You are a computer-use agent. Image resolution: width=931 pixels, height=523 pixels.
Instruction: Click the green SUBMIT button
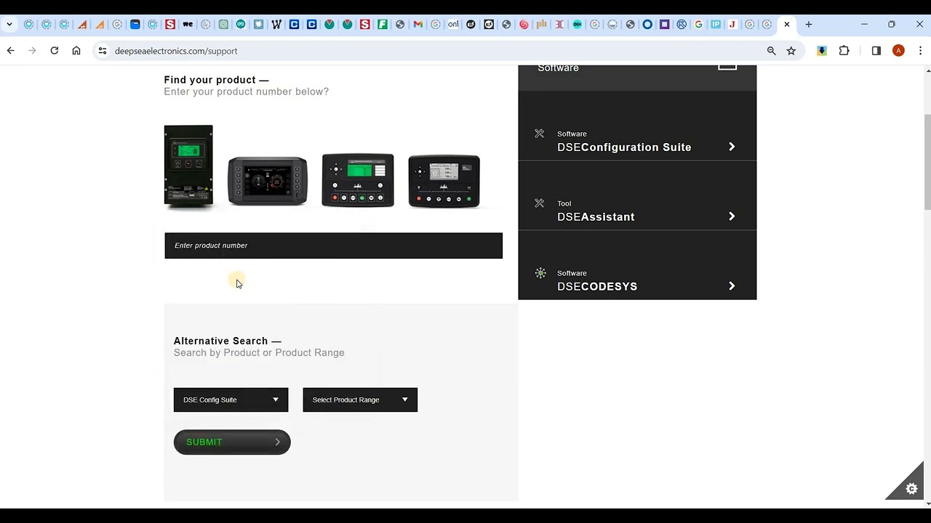(x=232, y=442)
